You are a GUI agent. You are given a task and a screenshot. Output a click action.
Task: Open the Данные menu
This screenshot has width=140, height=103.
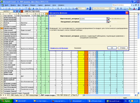pyautogui.click(x=48, y=5)
